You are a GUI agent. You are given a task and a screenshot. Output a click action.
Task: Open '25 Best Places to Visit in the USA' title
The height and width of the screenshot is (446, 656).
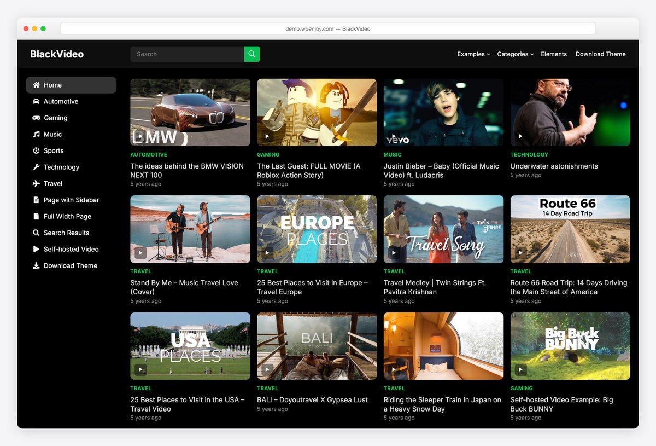coord(188,404)
